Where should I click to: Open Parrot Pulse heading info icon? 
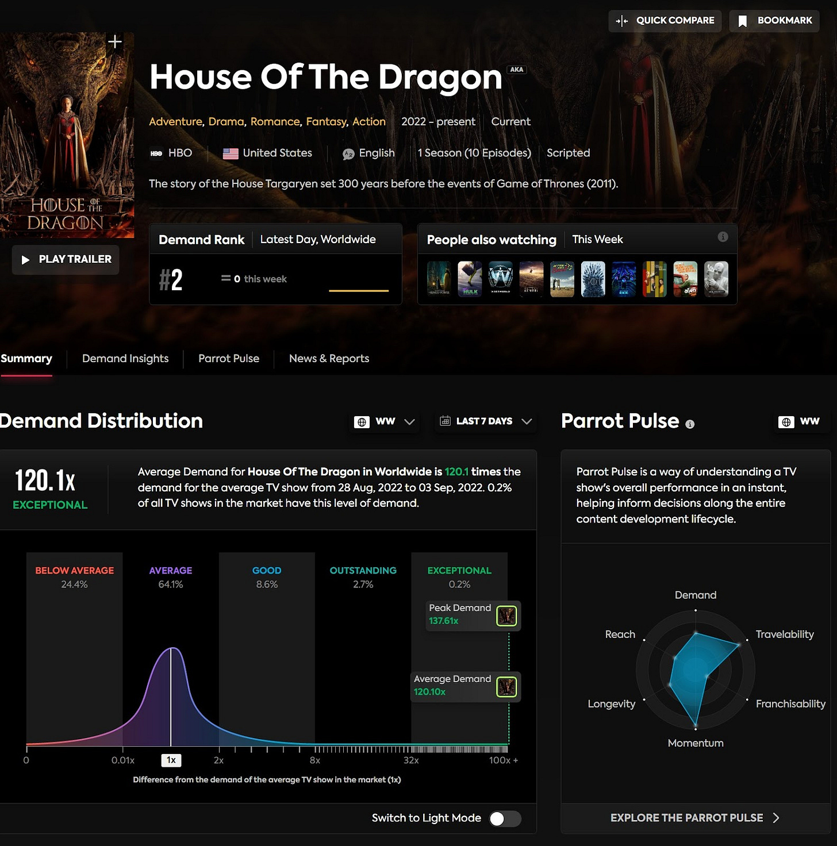click(690, 424)
